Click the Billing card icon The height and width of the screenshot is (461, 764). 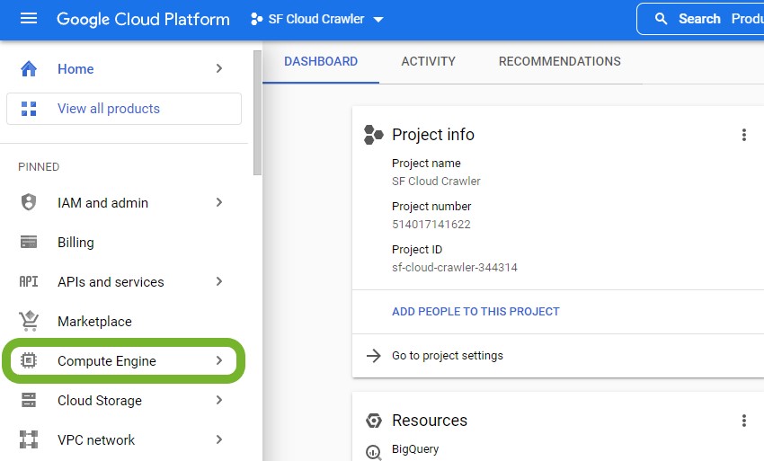point(29,242)
